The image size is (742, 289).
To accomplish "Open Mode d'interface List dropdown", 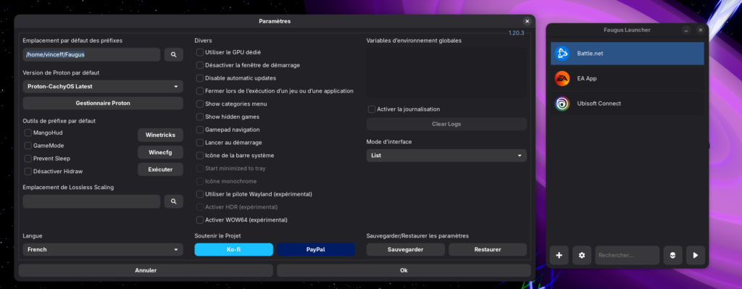I will [x=446, y=156].
